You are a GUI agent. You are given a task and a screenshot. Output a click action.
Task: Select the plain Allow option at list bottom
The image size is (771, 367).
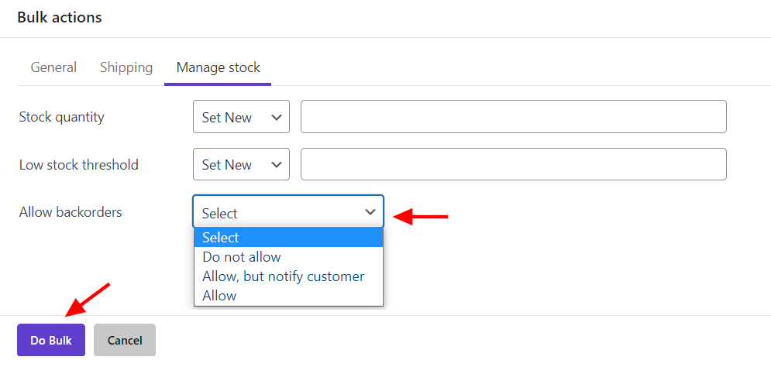(x=288, y=296)
